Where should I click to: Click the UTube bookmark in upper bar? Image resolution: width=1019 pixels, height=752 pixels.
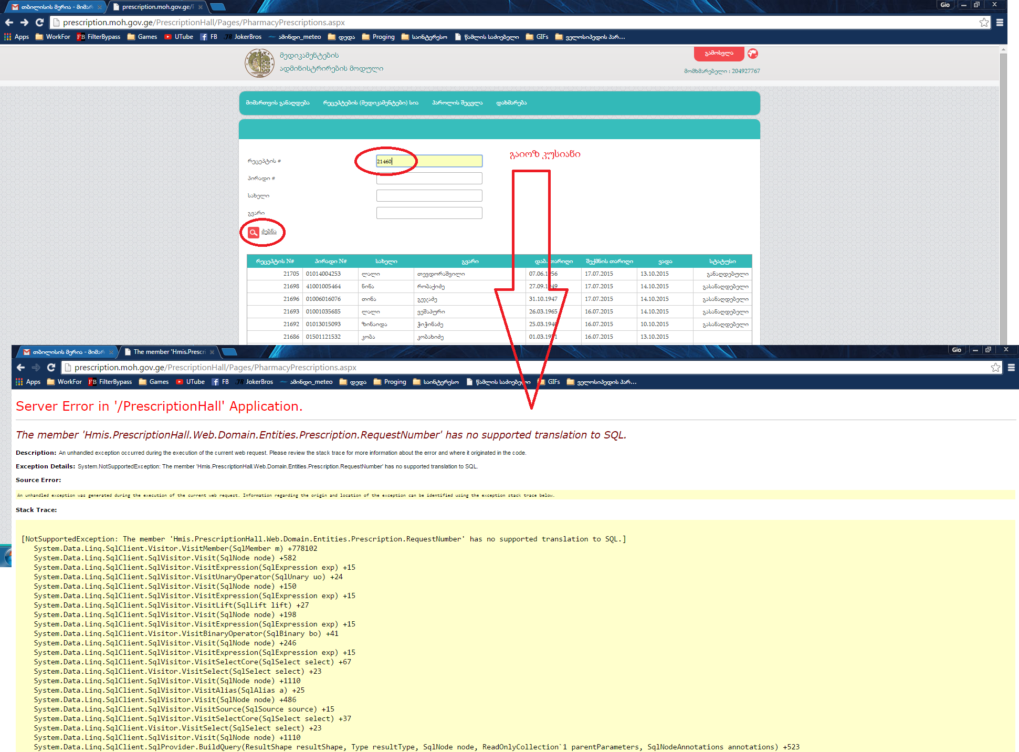coord(179,37)
